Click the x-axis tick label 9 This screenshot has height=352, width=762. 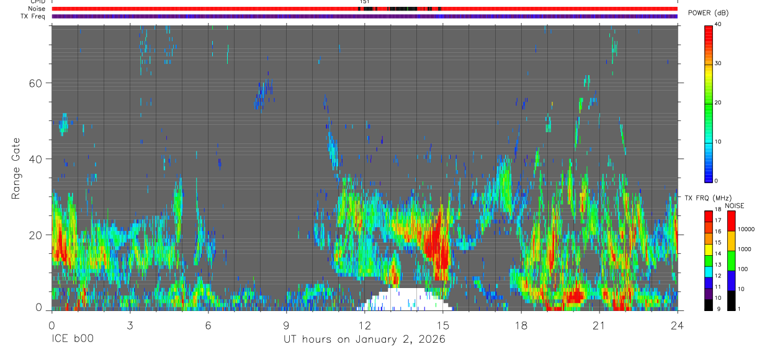tap(286, 325)
